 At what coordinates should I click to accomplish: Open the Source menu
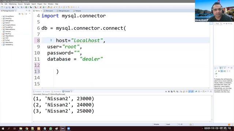[20, 4]
